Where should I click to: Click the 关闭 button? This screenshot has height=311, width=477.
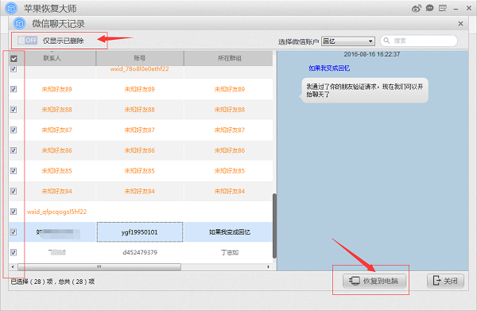tap(446, 281)
